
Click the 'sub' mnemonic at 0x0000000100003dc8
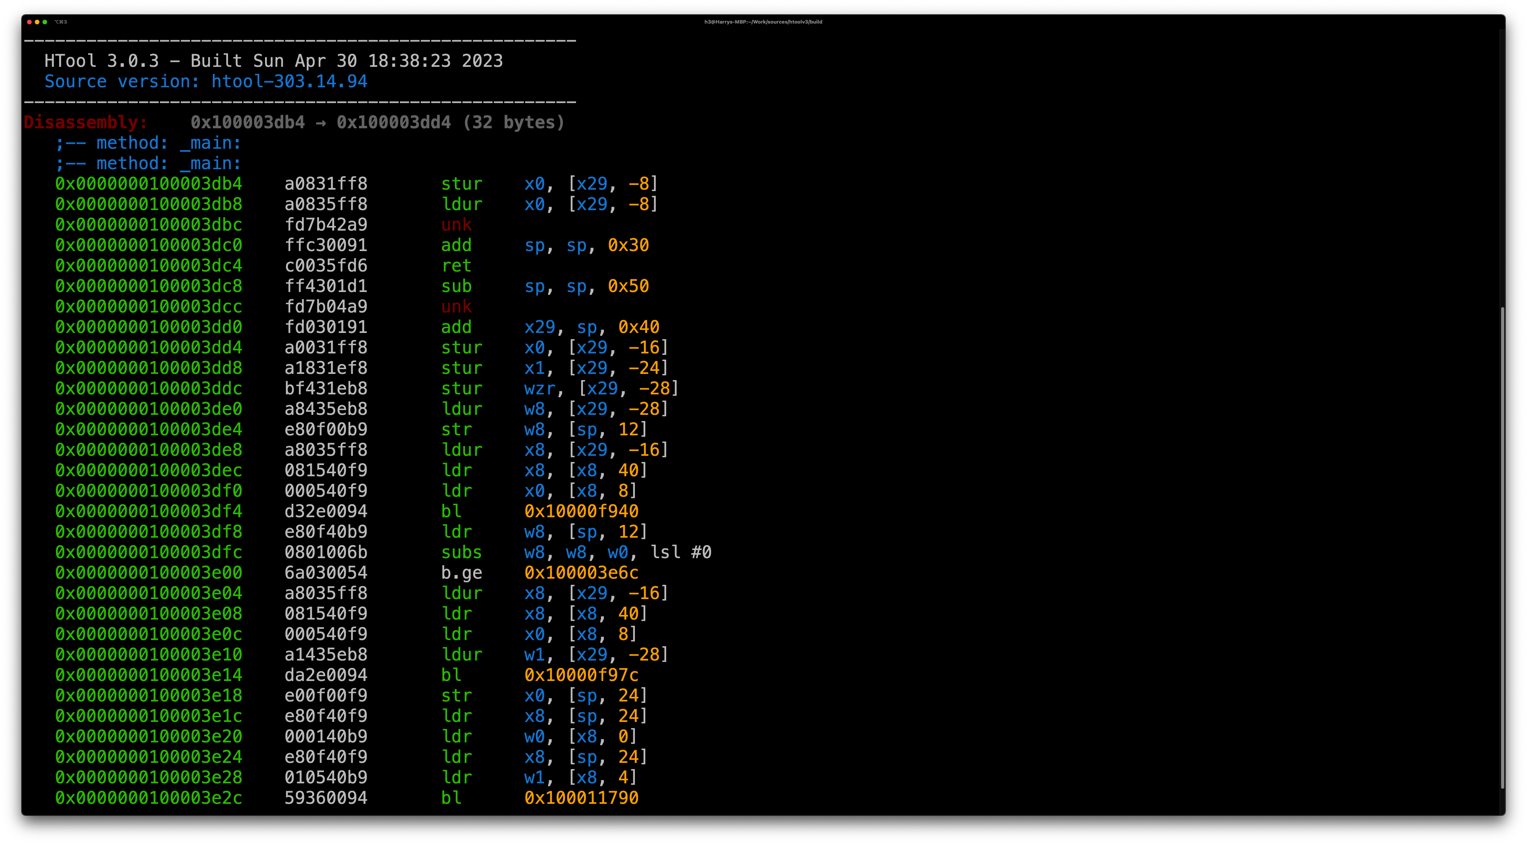pos(456,286)
